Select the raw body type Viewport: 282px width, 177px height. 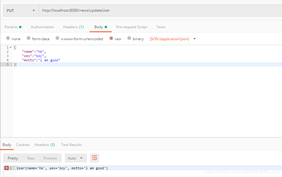click(115, 39)
